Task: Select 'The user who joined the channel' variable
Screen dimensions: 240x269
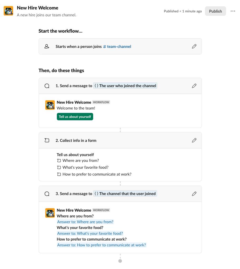Action: (x=125, y=86)
